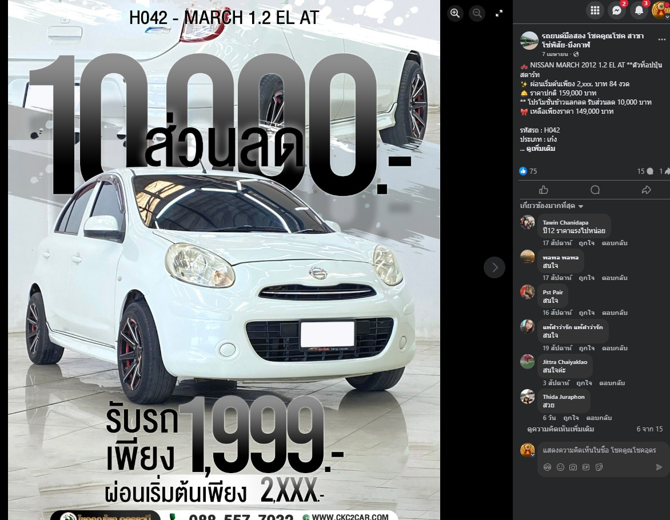The height and width of the screenshot is (520, 670).
Task: Reply to Pst Pair's comment
Action: pyautogui.click(x=615, y=313)
